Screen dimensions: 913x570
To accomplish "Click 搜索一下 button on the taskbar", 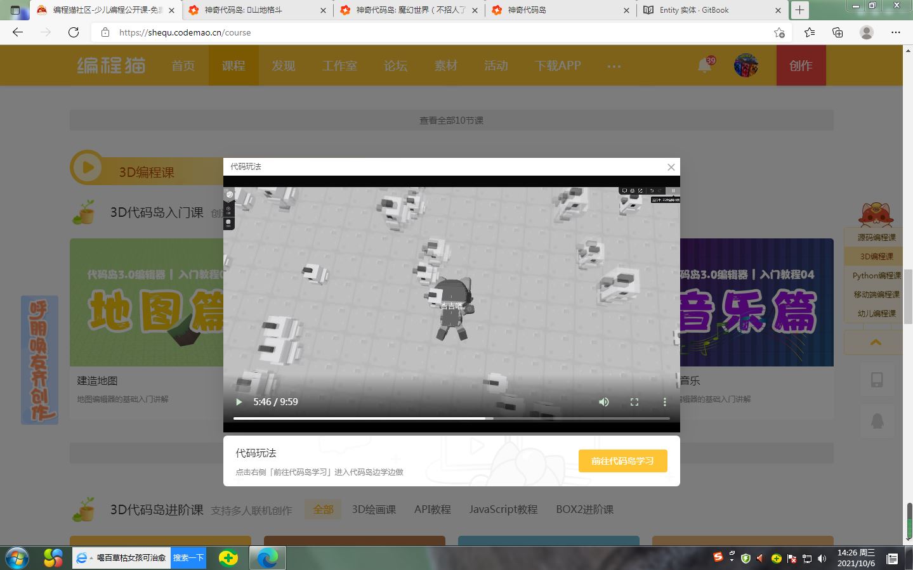I will click(188, 558).
